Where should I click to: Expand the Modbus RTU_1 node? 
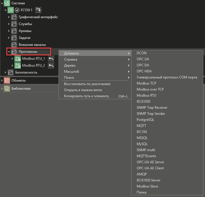pos(12,59)
